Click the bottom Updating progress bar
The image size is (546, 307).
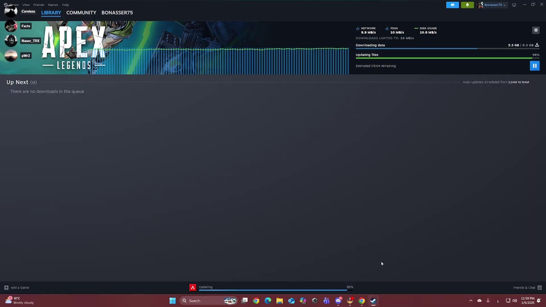coord(276,290)
